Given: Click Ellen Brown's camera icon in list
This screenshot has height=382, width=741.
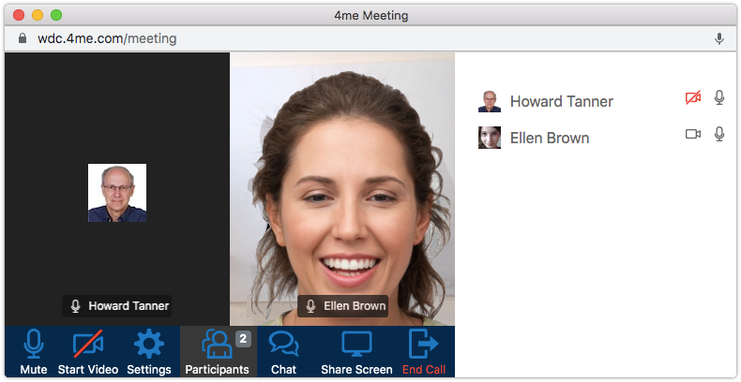Looking at the screenshot, I should tap(693, 135).
